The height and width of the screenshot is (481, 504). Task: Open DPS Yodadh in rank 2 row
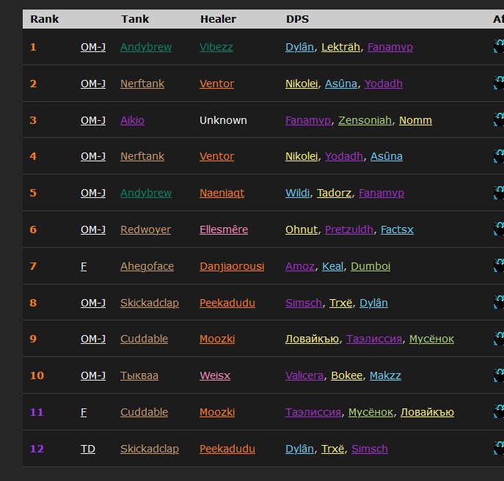click(x=384, y=84)
